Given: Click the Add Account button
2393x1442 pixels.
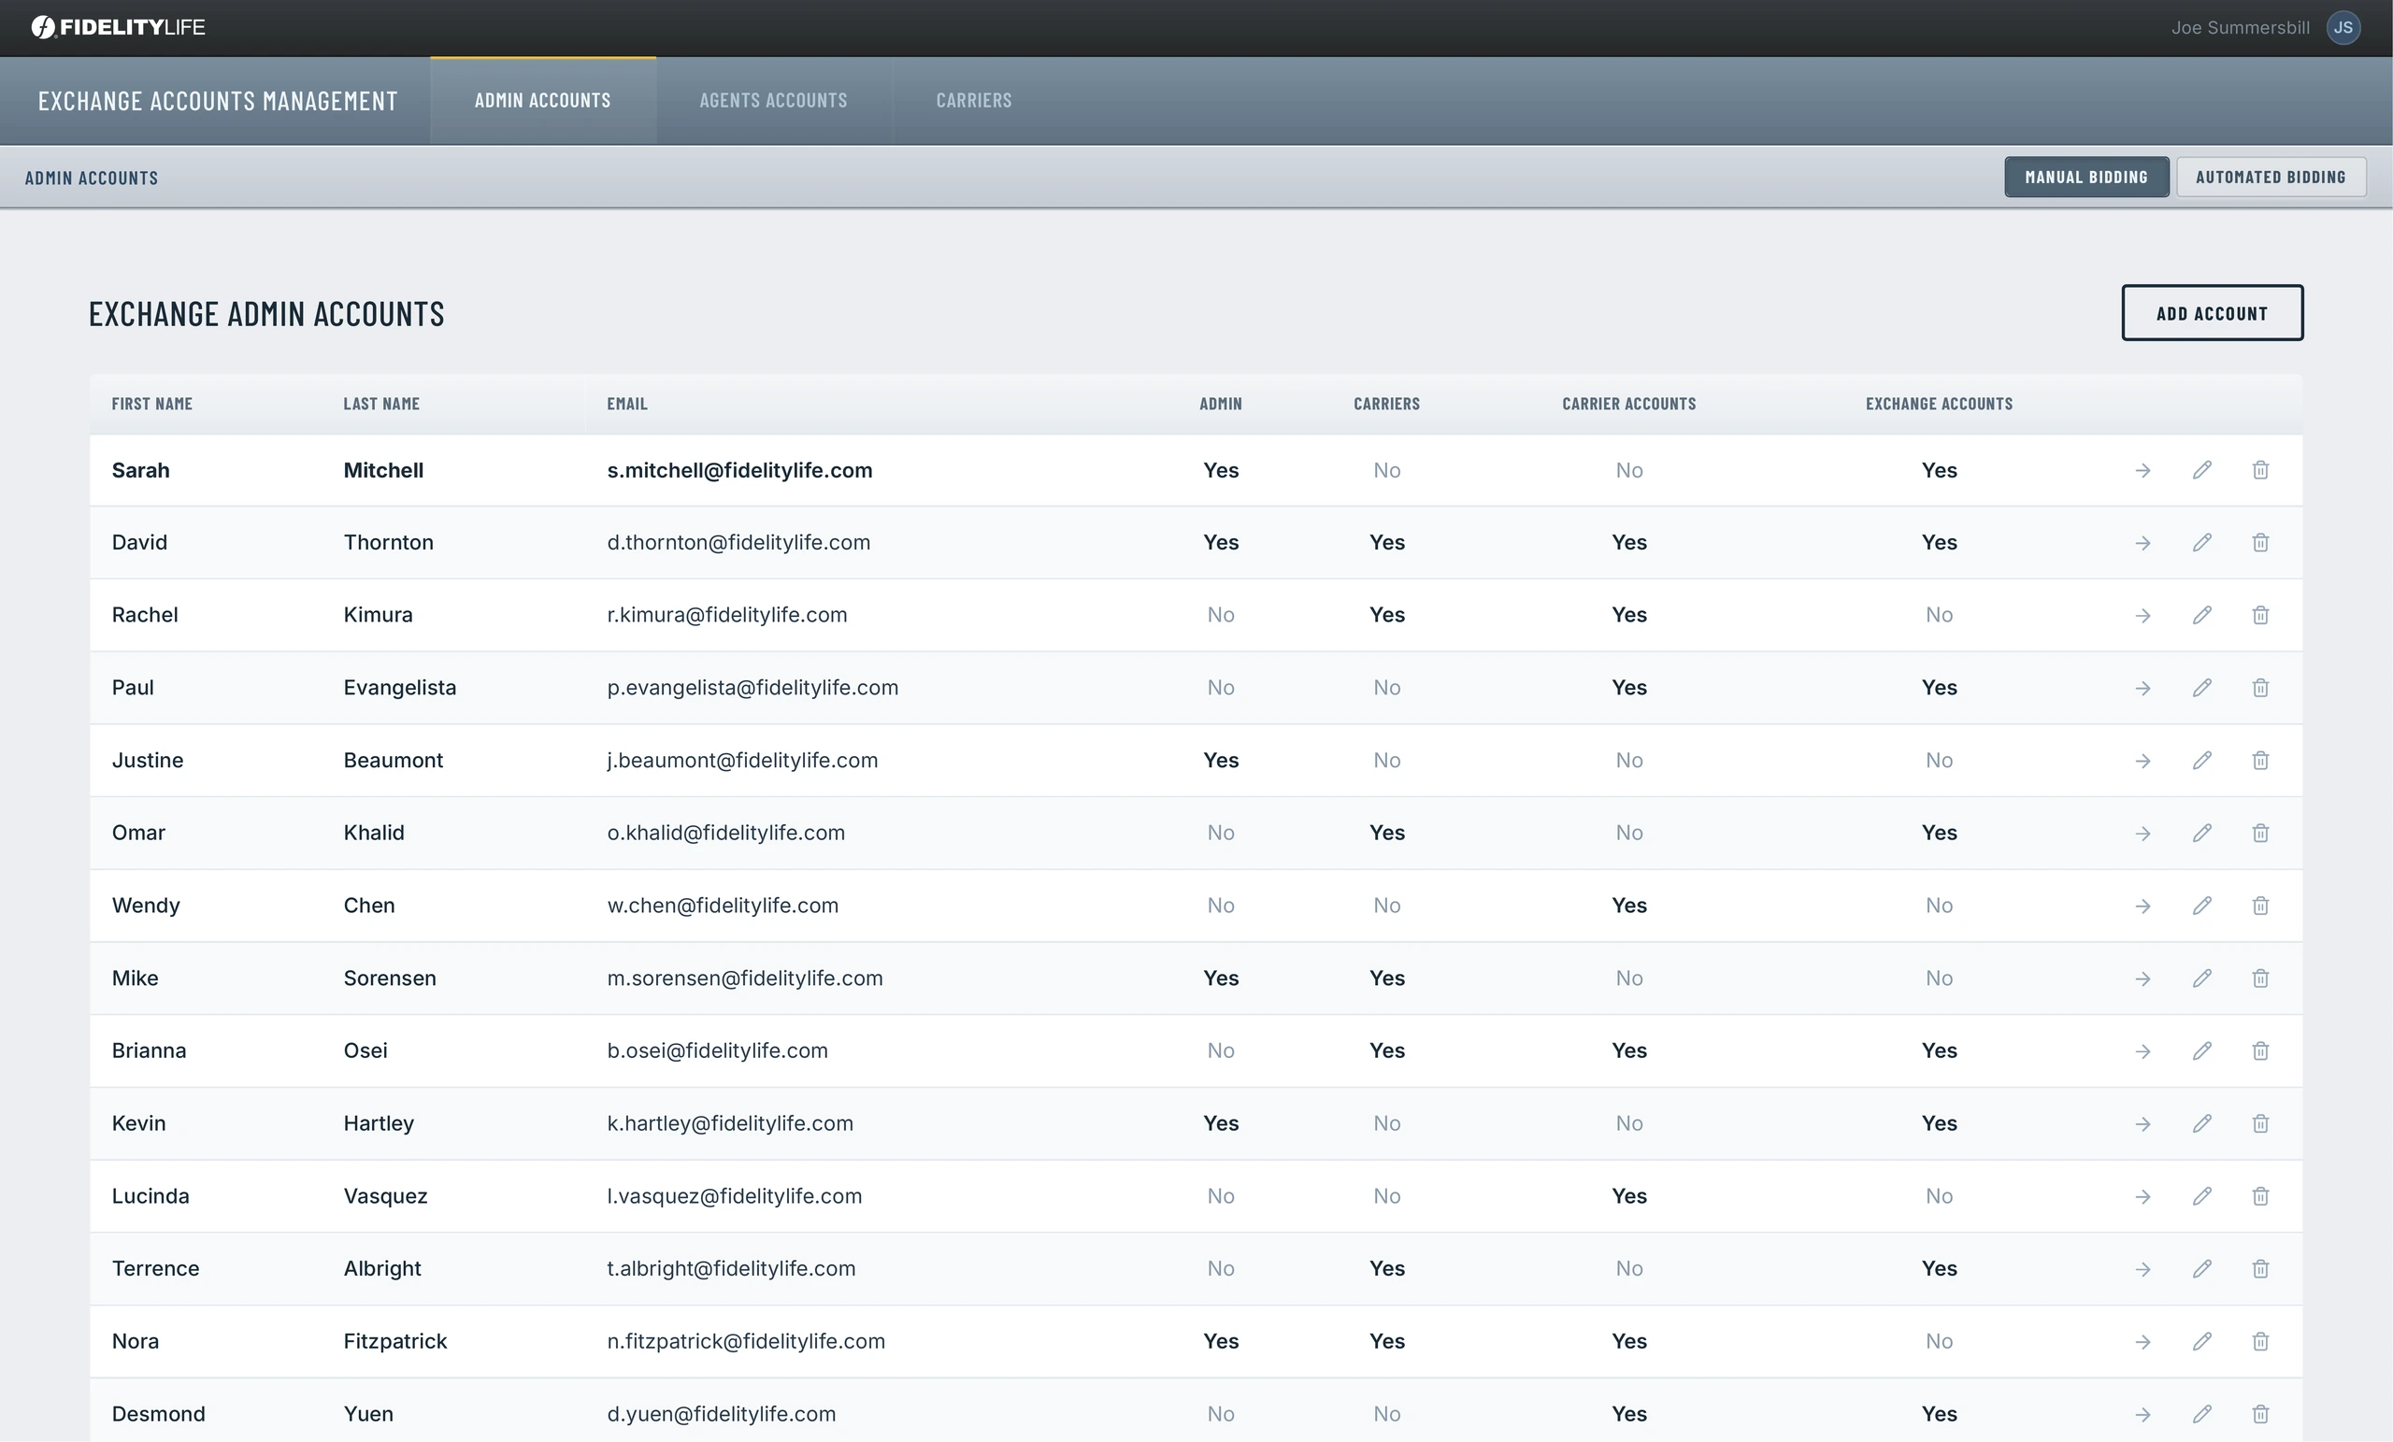Looking at the screenshot, I should point(2212,313).
